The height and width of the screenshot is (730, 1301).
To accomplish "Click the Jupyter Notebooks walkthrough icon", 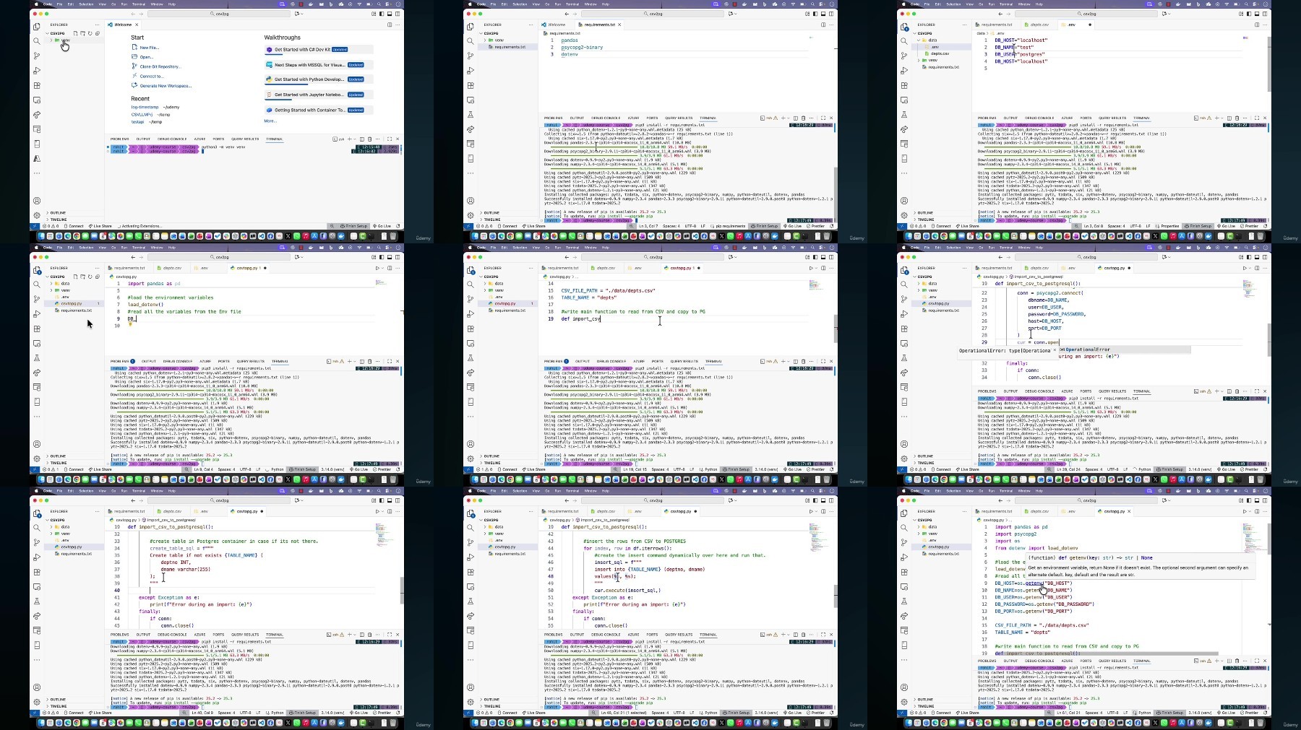I will coord(269,95).
